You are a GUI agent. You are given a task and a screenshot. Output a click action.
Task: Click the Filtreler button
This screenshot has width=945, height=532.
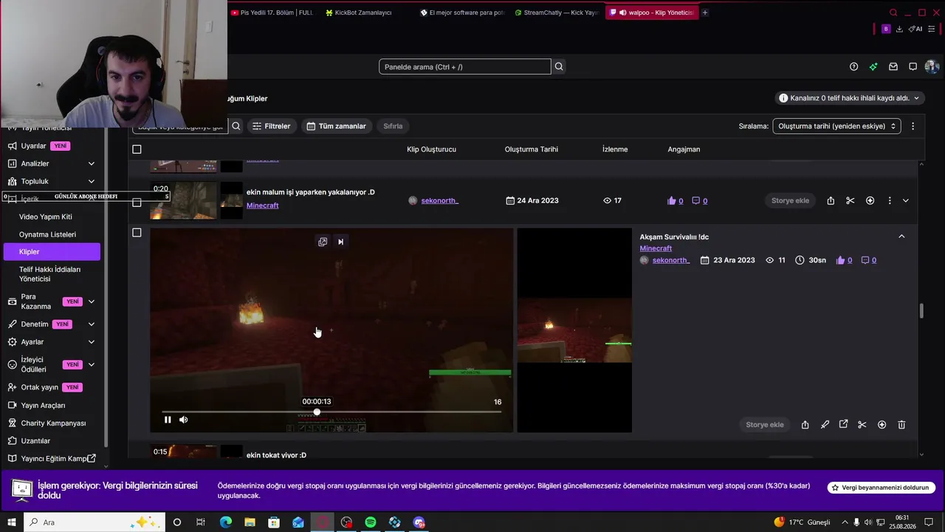271,126
